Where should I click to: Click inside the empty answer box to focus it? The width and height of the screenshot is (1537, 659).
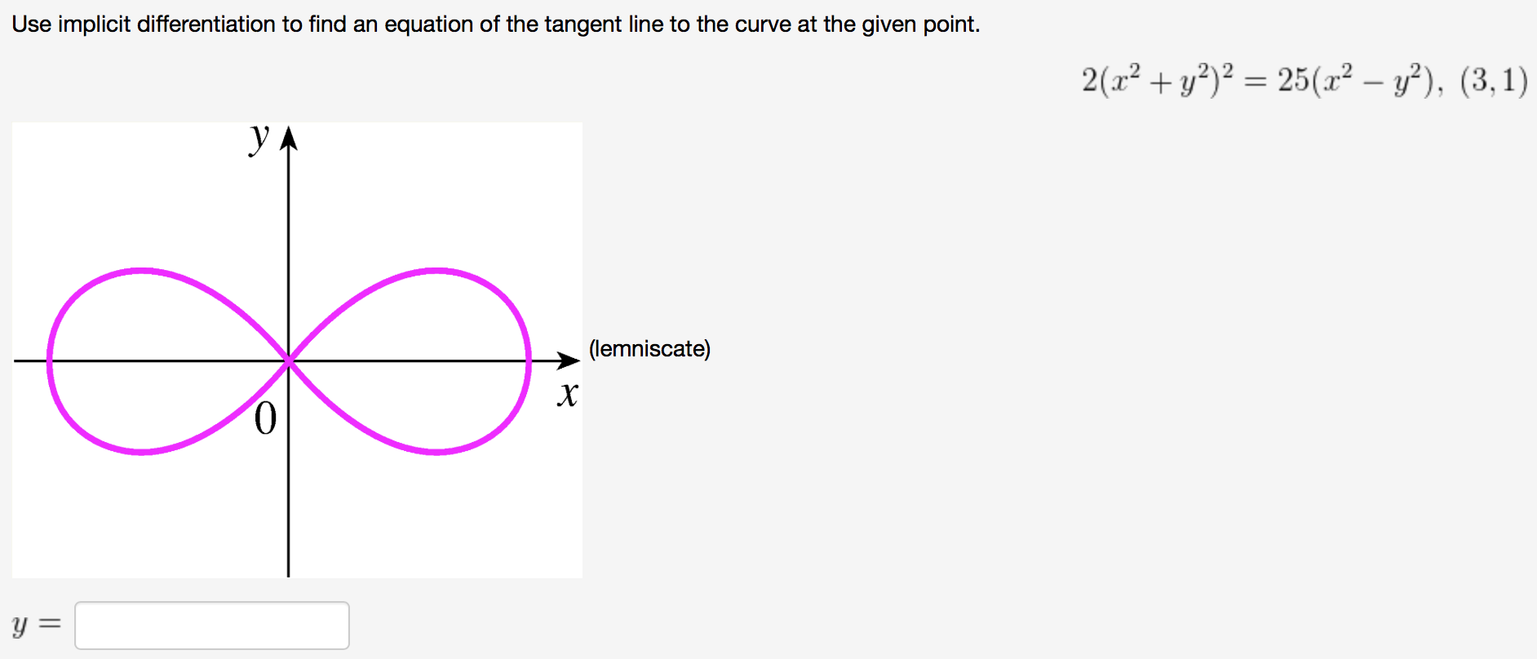pyautogui.click(x=212, y=625)
